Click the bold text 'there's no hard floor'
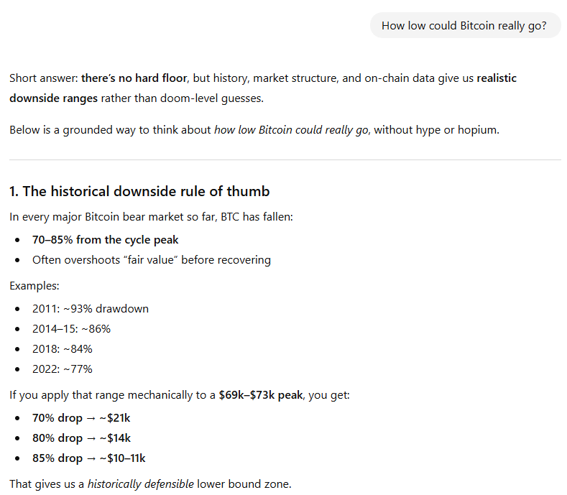Viewport: 567px width, 495px height. click(x=134, y=78)
